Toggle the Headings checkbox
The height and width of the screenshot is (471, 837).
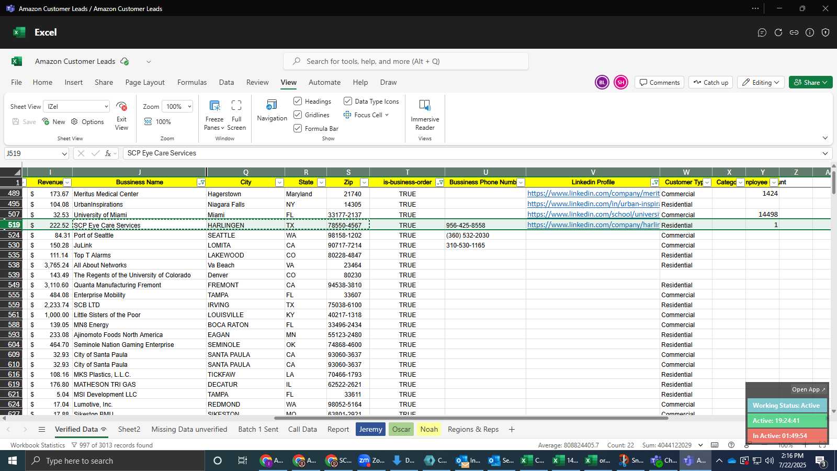[298, 101]
